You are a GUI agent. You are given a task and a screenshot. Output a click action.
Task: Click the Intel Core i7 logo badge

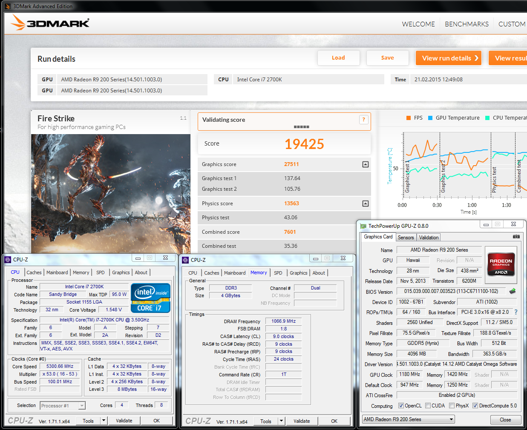(x=151, y=298)
